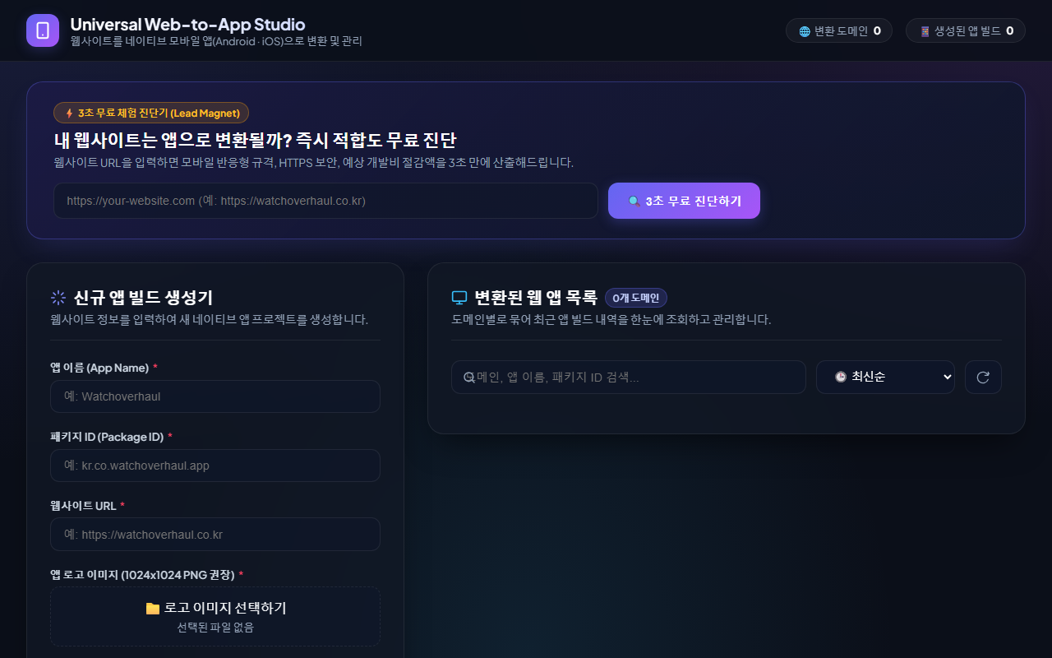The image size is (1052, 658).
Task: Click the folder icon in logo upload area
Action: coord(153,609)
